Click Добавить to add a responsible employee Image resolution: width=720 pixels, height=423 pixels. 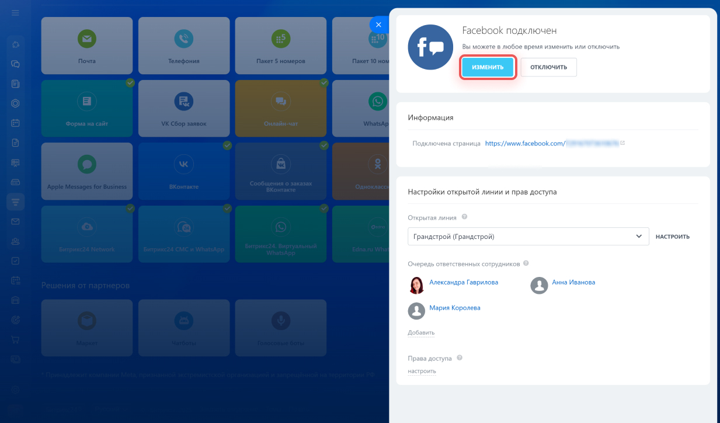421,333
